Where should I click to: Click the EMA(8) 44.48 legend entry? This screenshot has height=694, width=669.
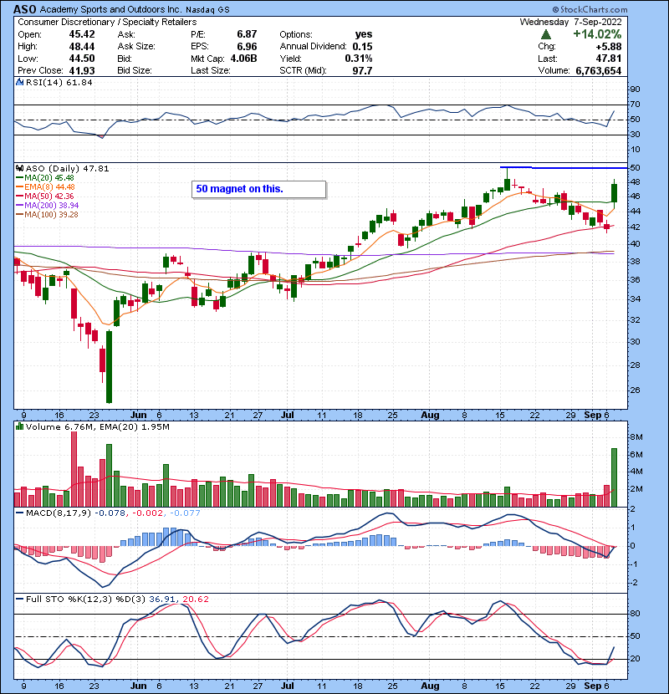click(x=46, y=186)
